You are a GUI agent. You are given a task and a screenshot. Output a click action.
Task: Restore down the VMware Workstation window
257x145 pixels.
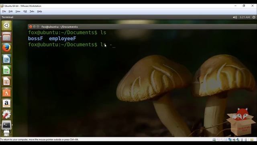[x=244, y=6]
